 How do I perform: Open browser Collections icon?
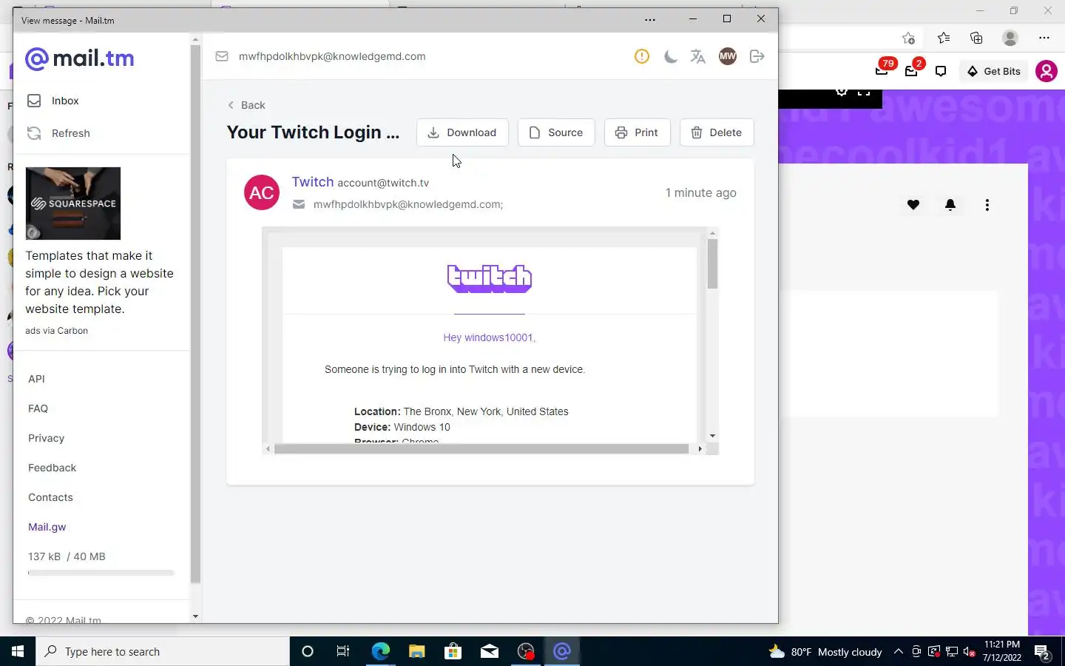pos(976,38)
